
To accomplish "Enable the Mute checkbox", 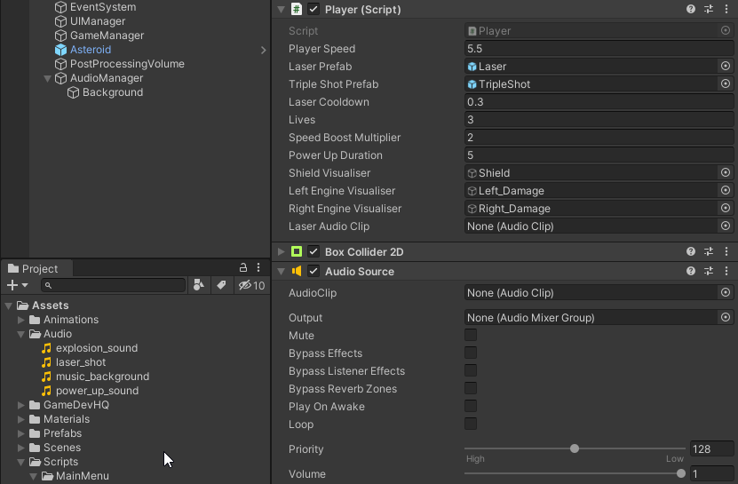I will 471,335.
